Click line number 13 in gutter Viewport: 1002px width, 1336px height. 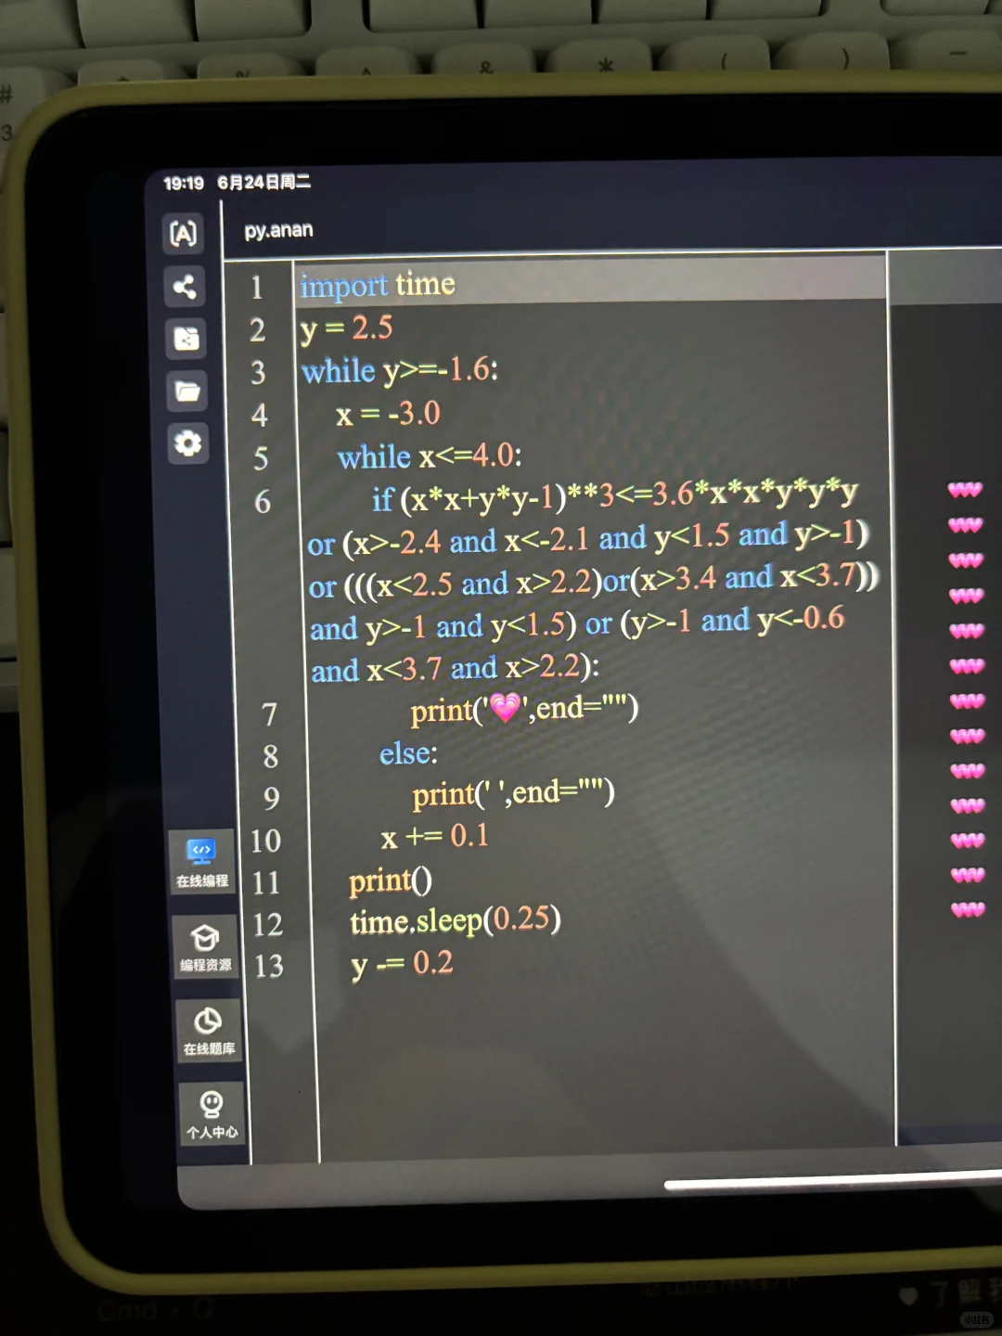(269, 966)
